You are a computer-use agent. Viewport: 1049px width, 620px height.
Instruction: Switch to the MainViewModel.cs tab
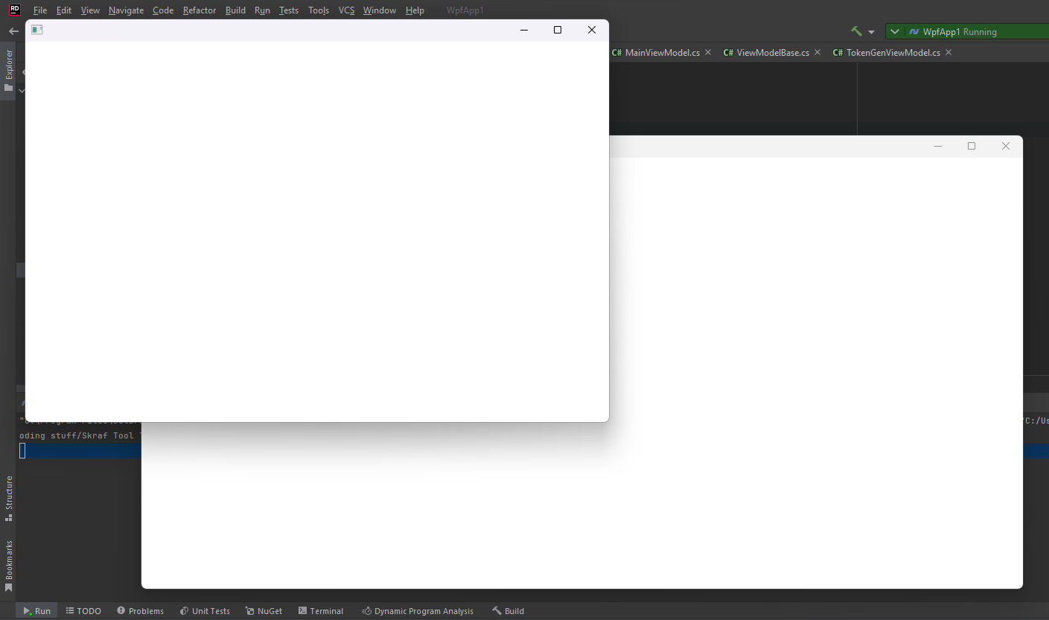pos(656,53)
